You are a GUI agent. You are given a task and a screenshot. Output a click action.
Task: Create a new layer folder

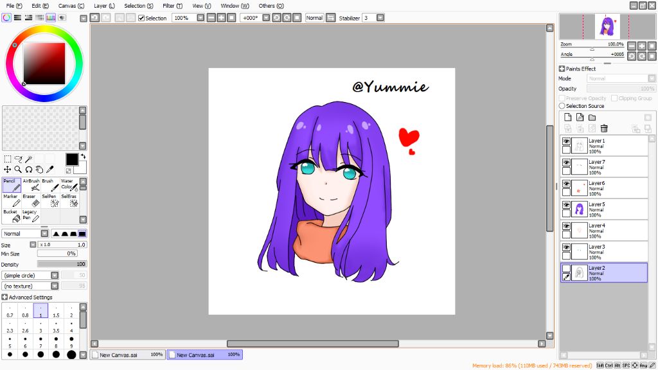(x=592, y=118)
